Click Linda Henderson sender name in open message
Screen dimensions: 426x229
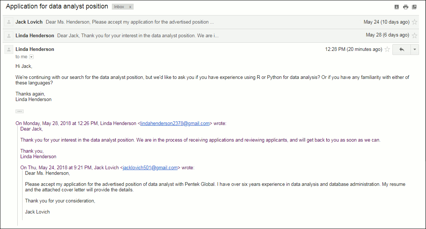click(x=35, y=49)
